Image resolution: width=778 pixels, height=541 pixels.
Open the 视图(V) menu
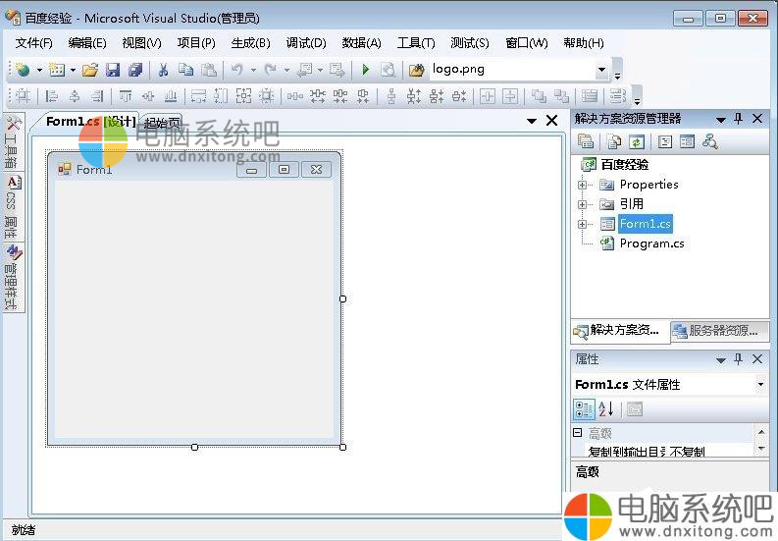point(142,43)
